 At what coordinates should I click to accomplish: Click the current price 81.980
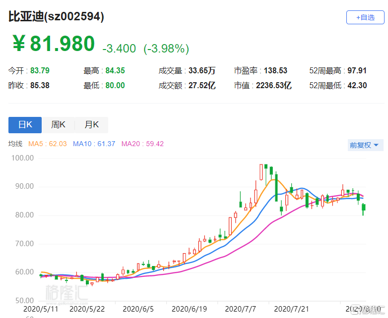coord(62,44)
